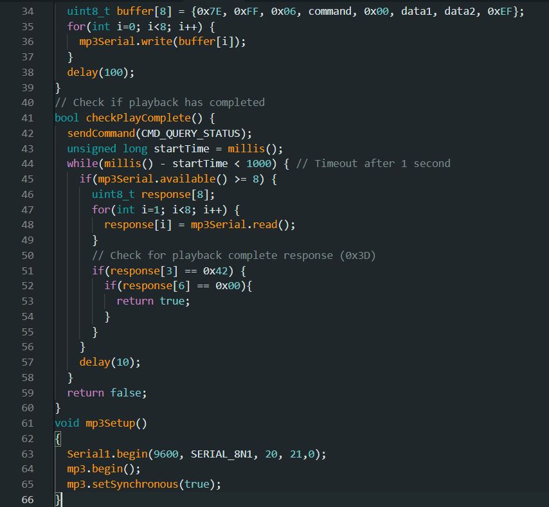Click mp3Serial.available() on line 45
Image resolution: width=549 pixels, height=507 pixels.
click(163, 179)
